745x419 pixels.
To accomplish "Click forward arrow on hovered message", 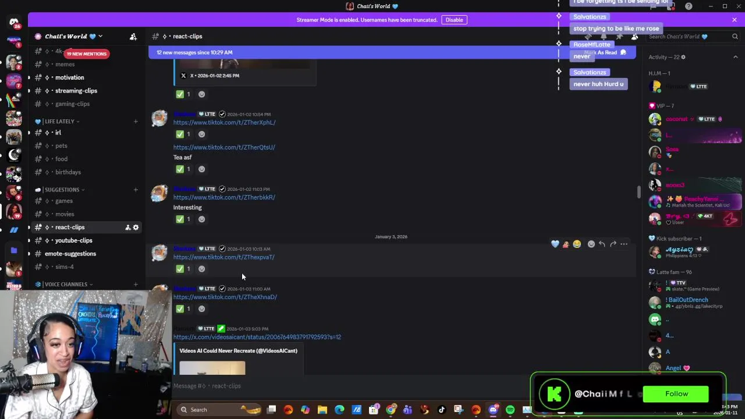I will 613,244.
